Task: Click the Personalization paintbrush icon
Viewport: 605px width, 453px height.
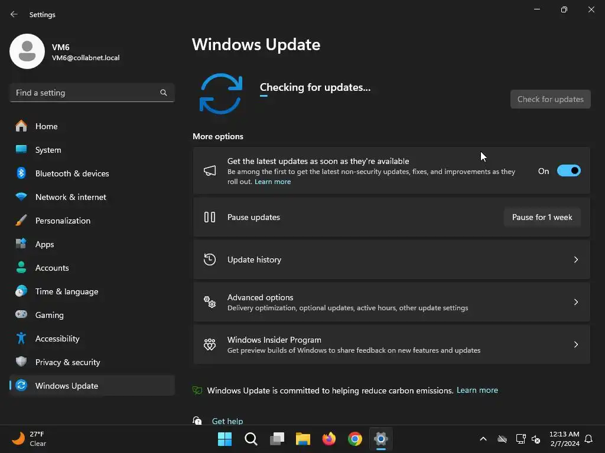Action: pyautogui.click(x=21, y=221)
